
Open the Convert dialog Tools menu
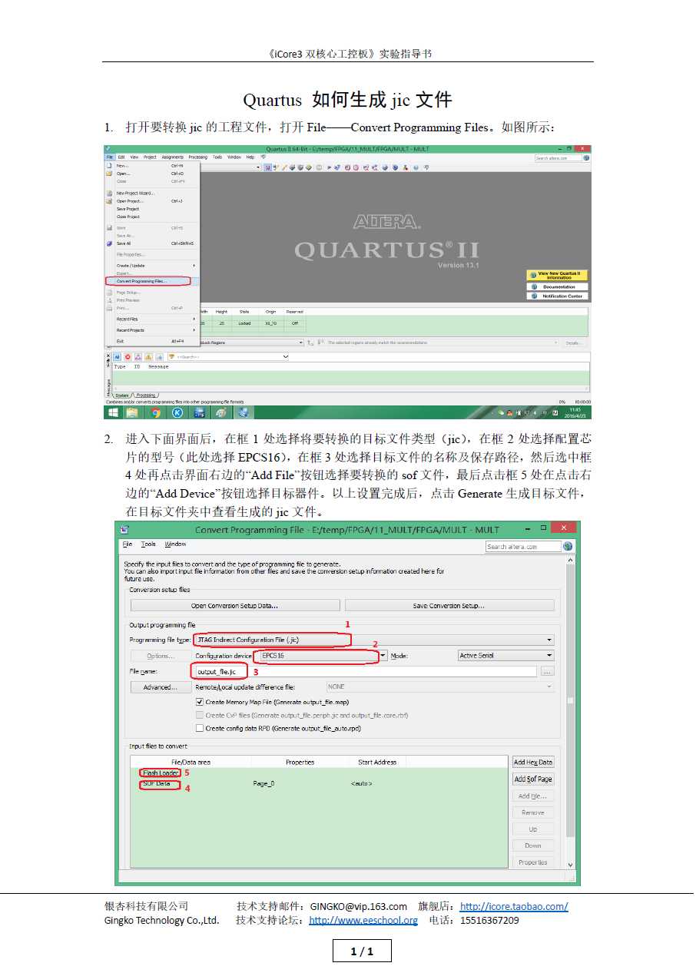pos(148,544)
